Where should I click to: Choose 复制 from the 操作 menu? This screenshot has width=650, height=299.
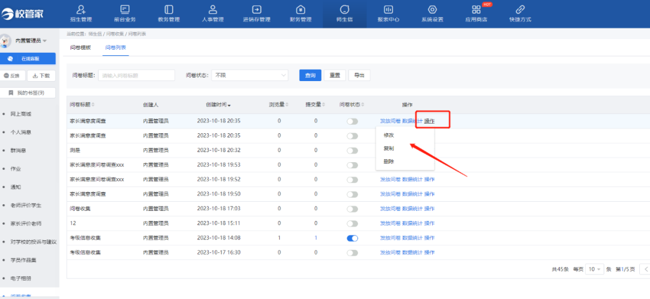point(389,148)
